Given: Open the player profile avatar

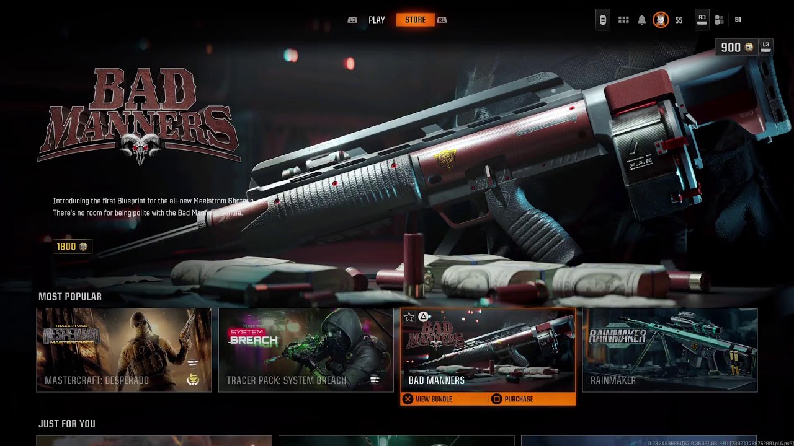Looking at the screenshot, I should coord(661,20).
